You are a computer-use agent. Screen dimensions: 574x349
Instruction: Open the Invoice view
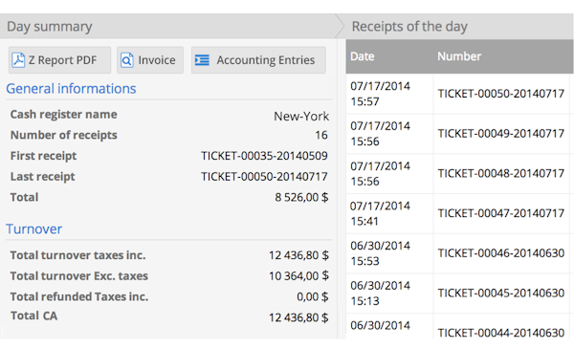click(x=150, y=60)
